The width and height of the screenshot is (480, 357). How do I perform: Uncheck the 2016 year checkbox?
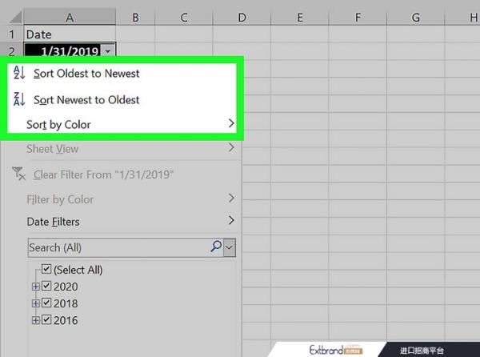[x=46, y=320]
